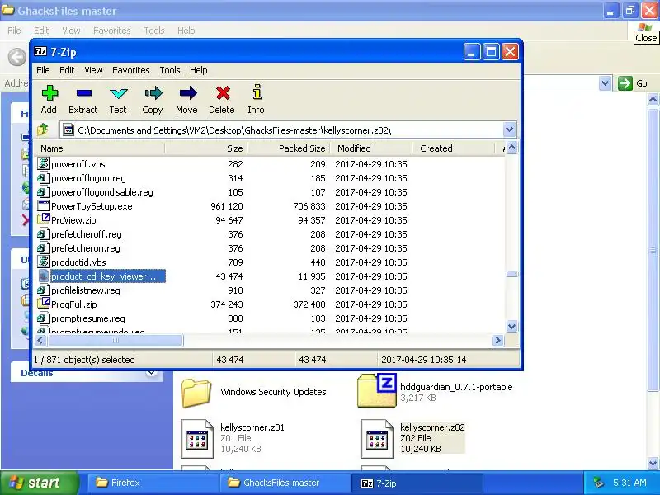Open the 7-Zip View menu
The width and height of the screenshot is (660, 495).
(93, 70)
